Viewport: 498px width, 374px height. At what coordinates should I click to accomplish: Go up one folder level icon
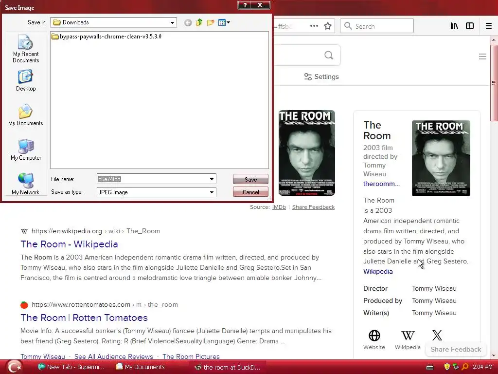[x=199, y=22]
